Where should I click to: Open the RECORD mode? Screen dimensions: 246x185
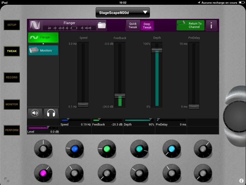[x=12, y=77]
